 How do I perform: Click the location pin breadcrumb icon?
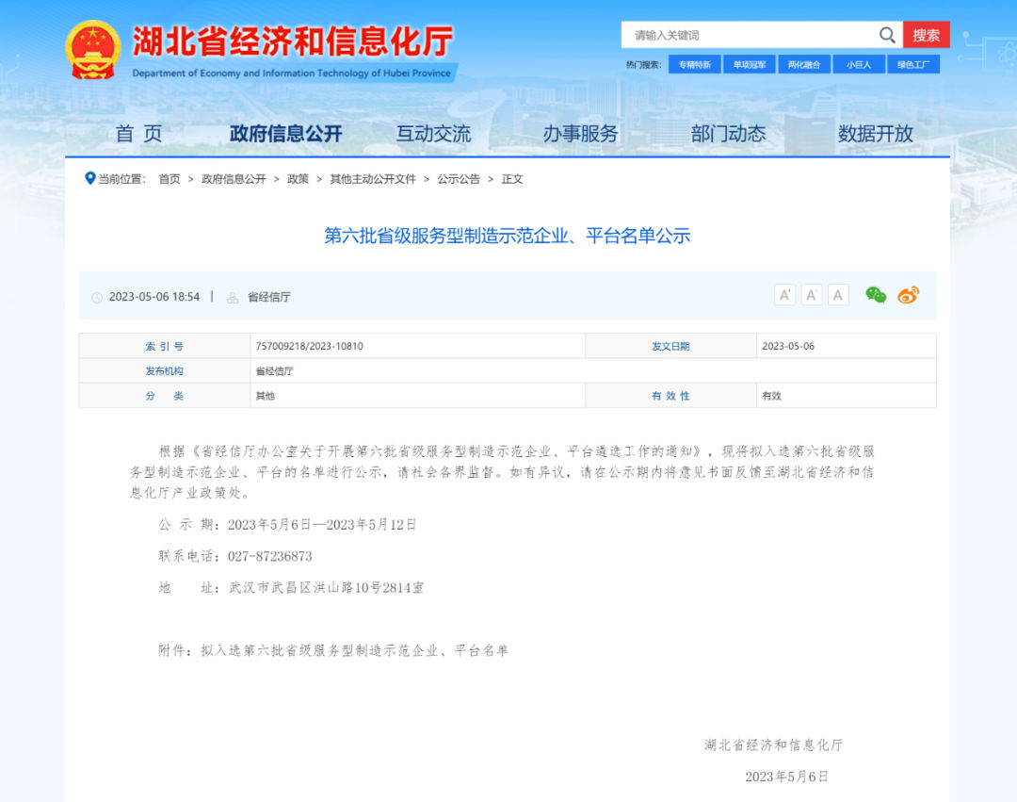point(90,178)
